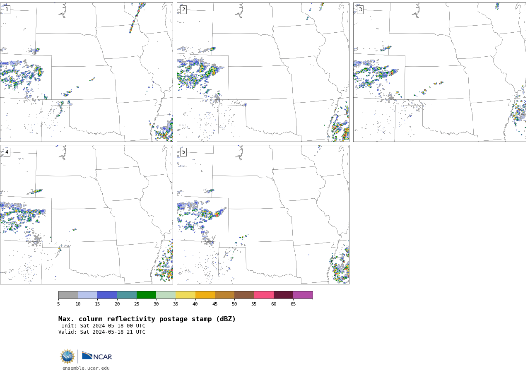Click the pink 55-60 dBZ swatch
Screen dimensions: 530x373
(x=264, y=295)
